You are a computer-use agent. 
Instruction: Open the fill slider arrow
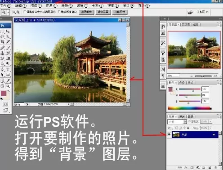pyautogui.click(x=210, y=128)
